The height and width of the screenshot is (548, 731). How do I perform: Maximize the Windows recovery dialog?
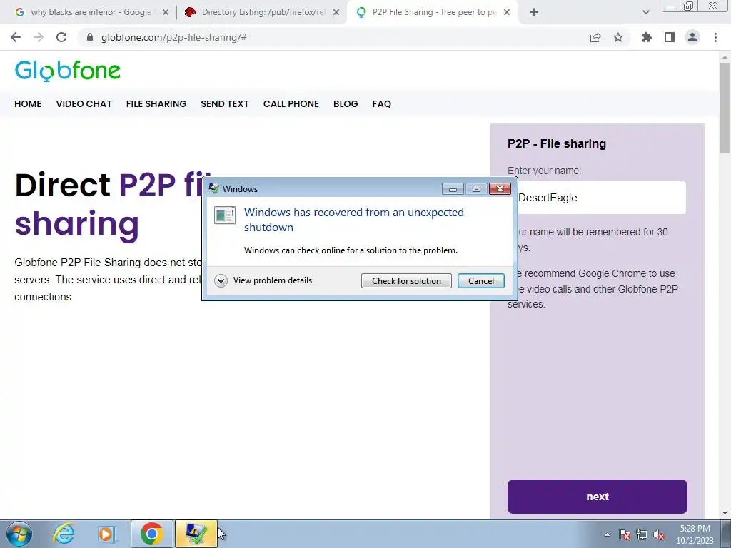pyautogui.click(x=476, y=188)
